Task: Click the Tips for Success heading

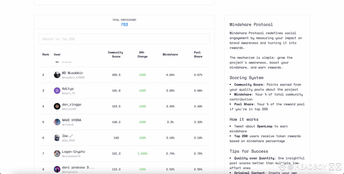Action: tap(249, 151)
